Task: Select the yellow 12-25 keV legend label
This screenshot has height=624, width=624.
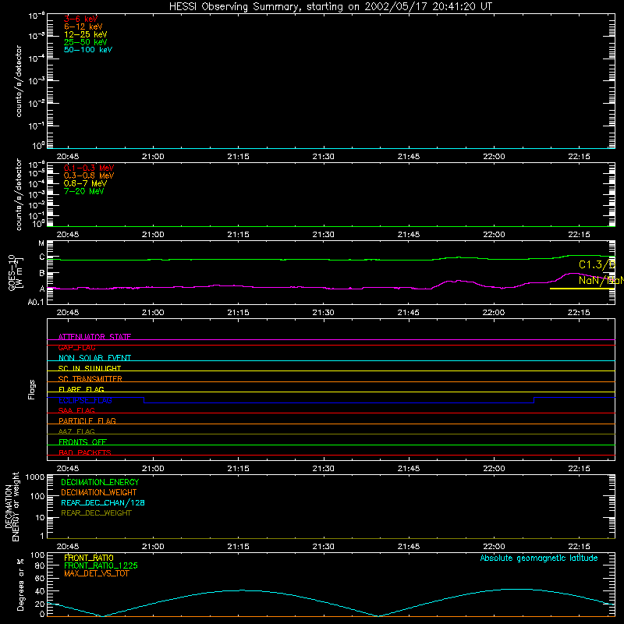Action: (x=86, y=34)
